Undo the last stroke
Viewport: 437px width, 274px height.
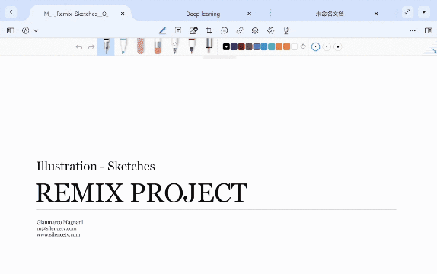coord(79,47)
